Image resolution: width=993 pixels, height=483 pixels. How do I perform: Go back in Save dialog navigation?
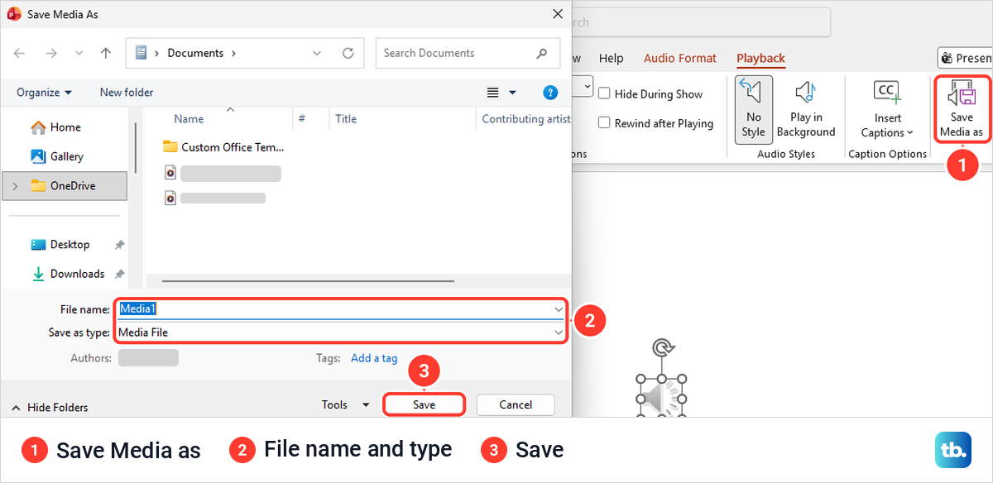[x=19, y=53]
